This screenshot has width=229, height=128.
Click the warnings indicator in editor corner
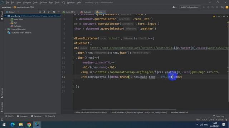[x=217, y=16]
